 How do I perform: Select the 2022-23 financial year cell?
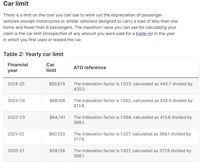click(16, 117)
